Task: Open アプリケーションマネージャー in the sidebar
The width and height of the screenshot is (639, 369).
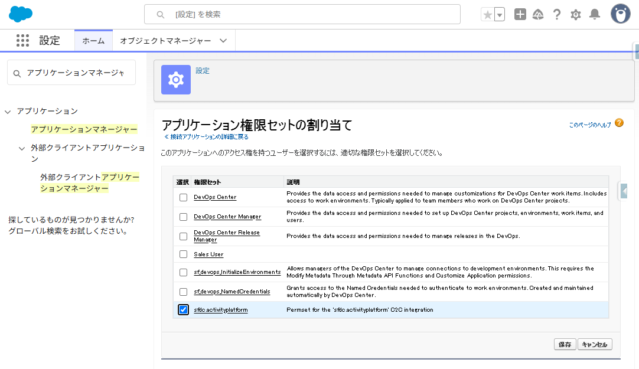Action: (84, 129)
